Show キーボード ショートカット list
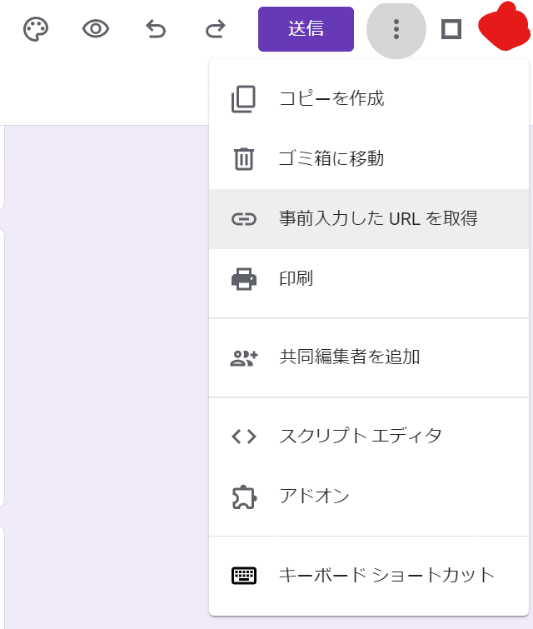The width and height of the screenshot is (533, 629). 369,575
